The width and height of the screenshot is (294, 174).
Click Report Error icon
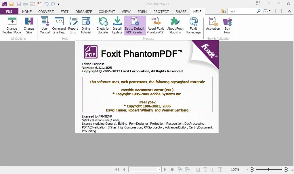click(73, 21)
